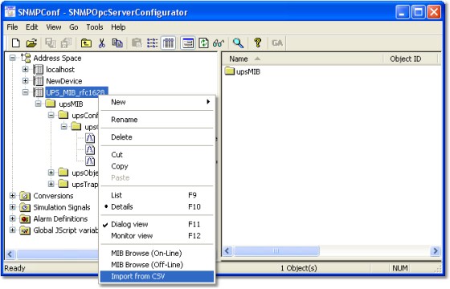The height and width of the screenshot is (289, 450).
Task: Switch to Details view toolbar icon
Action: point(168,43)
